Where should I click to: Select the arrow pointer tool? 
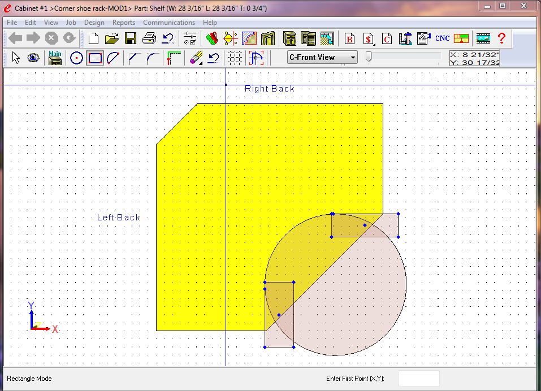16,58
